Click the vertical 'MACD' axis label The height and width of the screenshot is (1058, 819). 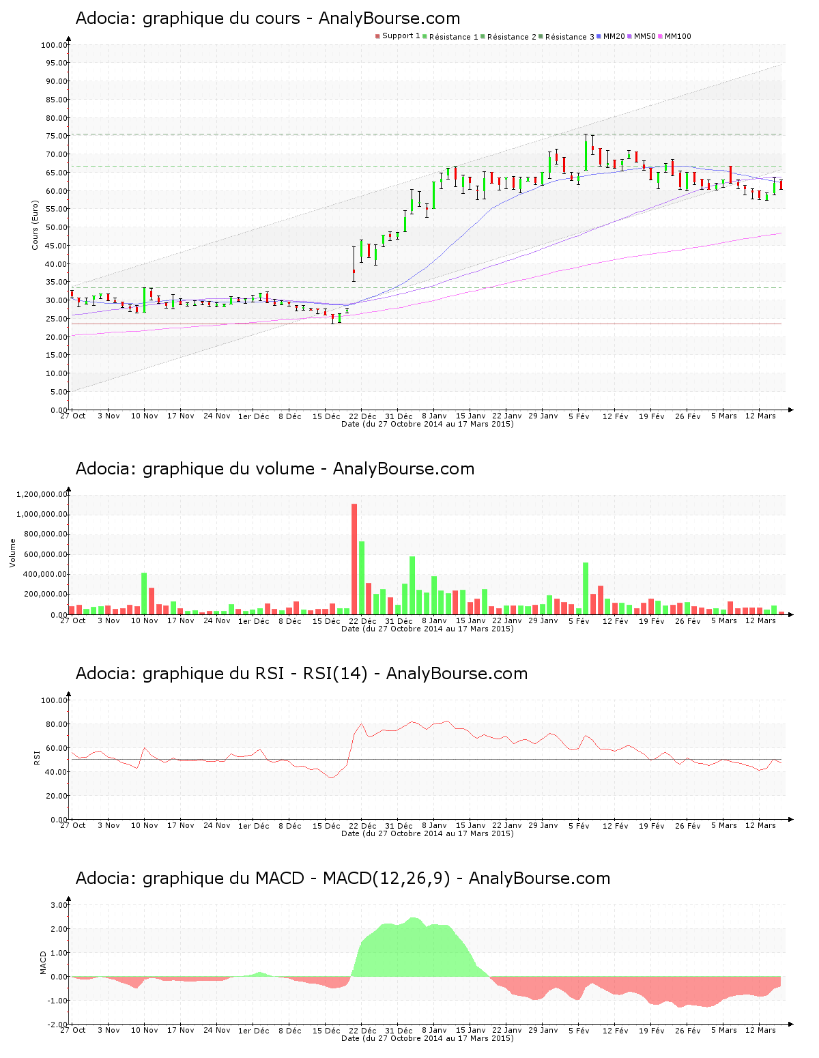(43, 962)
